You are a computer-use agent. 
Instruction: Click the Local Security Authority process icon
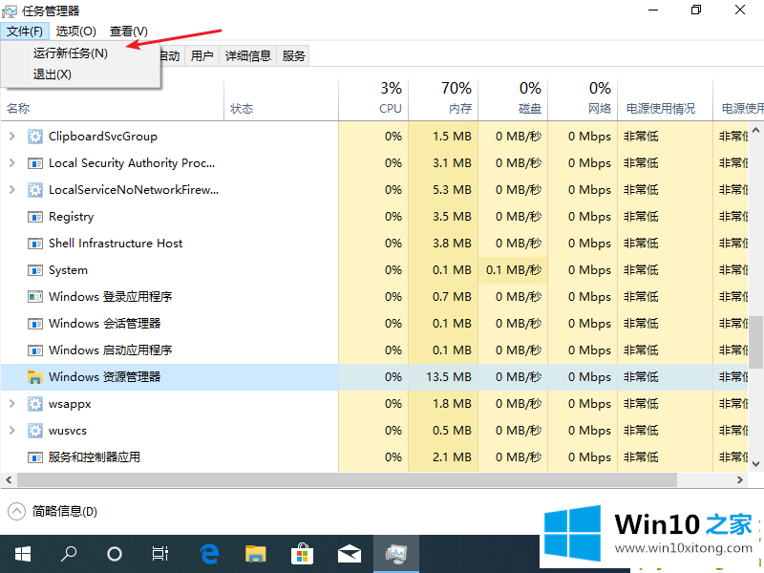pyautogui.click(x=34, y=163)
